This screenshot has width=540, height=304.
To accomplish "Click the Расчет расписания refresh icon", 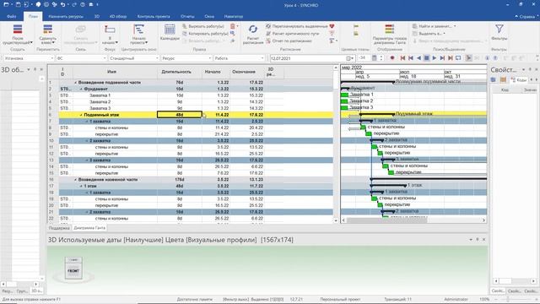I will [253, 30].
